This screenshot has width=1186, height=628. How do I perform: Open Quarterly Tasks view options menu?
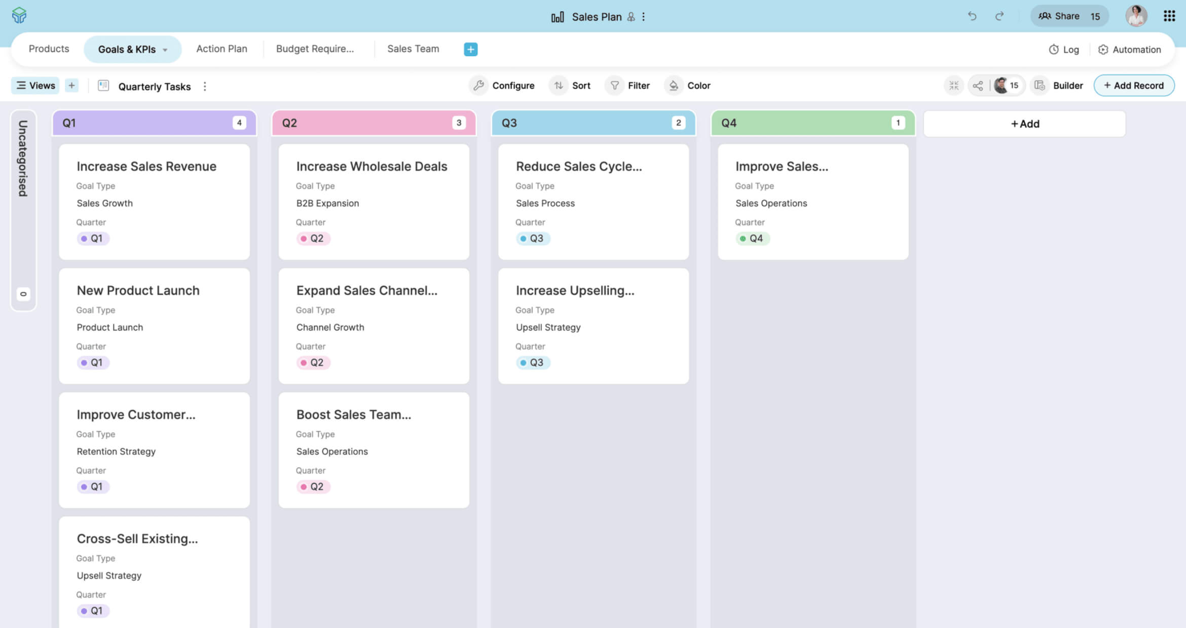[x=205, y=87]
